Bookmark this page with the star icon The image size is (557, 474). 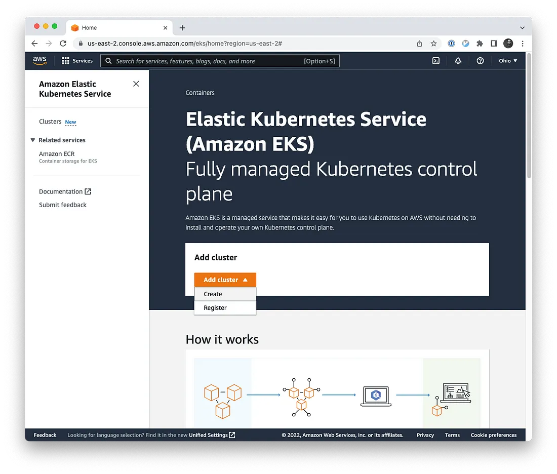[x=433, y=44]
